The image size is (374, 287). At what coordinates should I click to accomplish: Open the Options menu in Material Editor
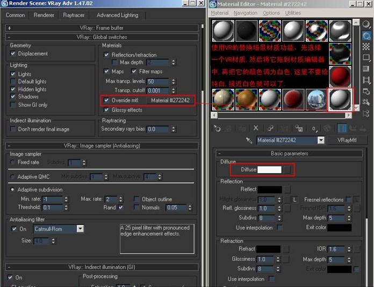point(271,13)
